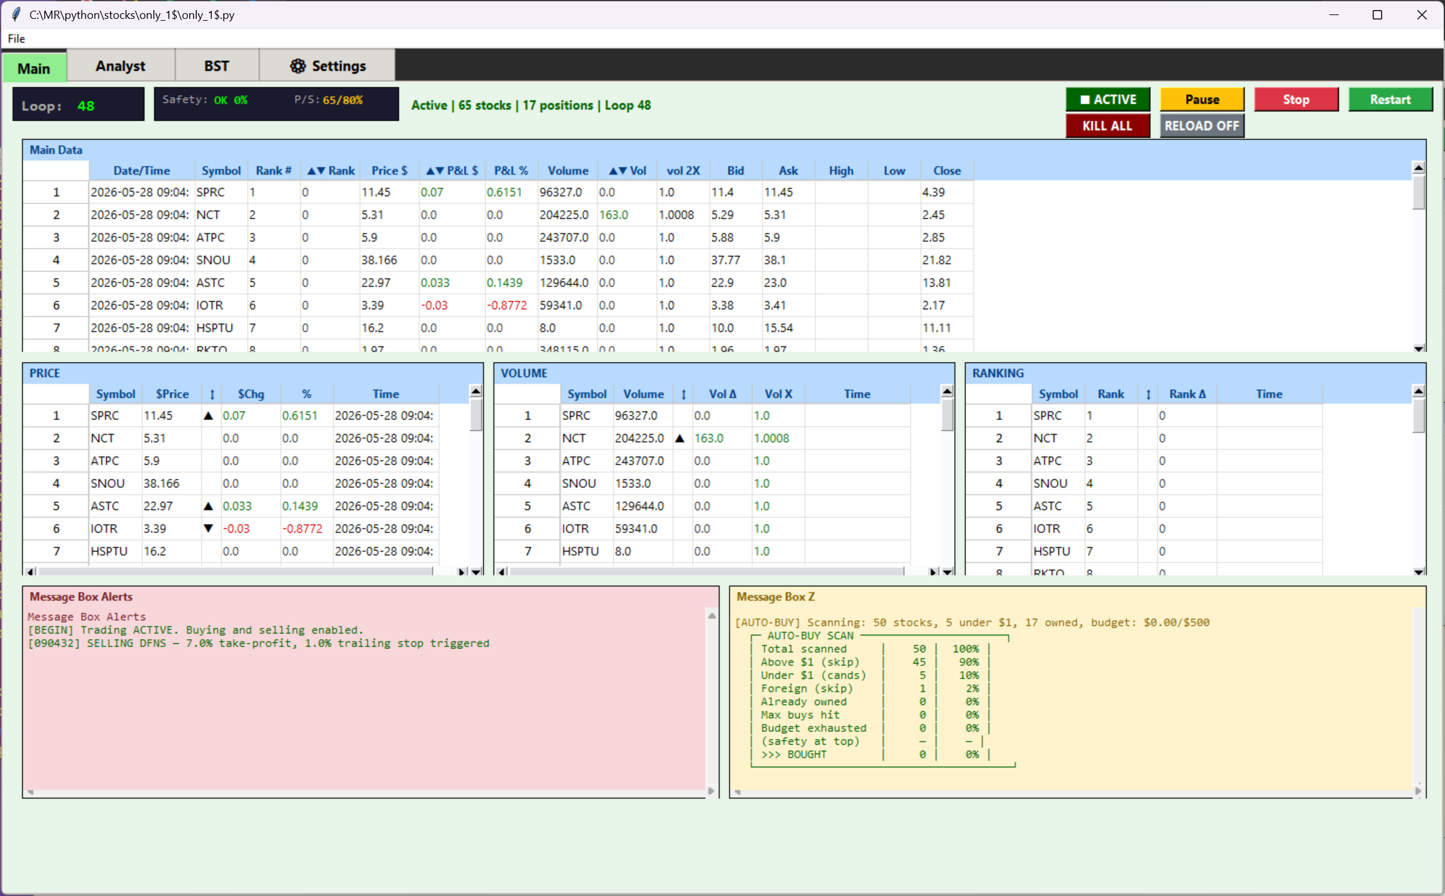Click Message Box Z scroll right arrow

pos(1418,791)
